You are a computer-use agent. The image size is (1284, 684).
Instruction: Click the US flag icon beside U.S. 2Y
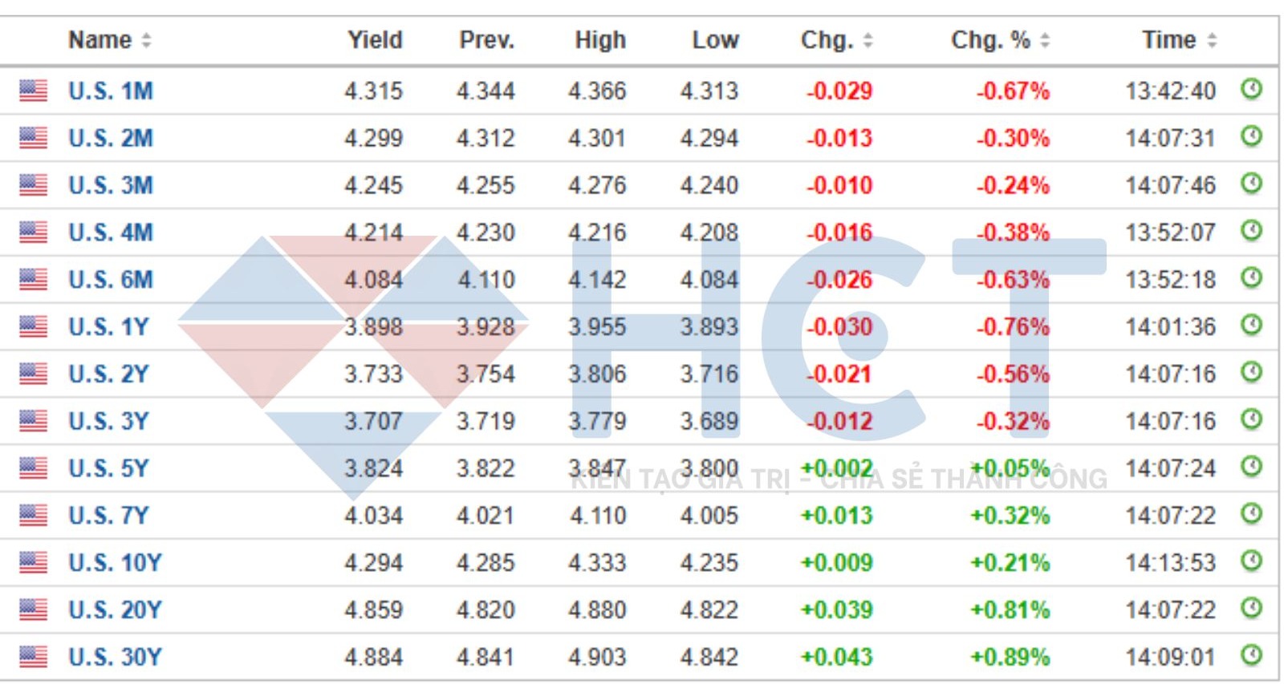click(x=33, y=374)
